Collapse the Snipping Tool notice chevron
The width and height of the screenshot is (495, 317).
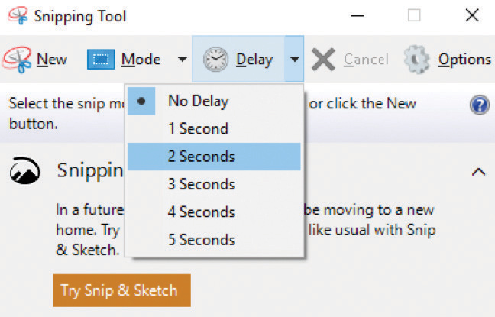[x=478, y=172]
